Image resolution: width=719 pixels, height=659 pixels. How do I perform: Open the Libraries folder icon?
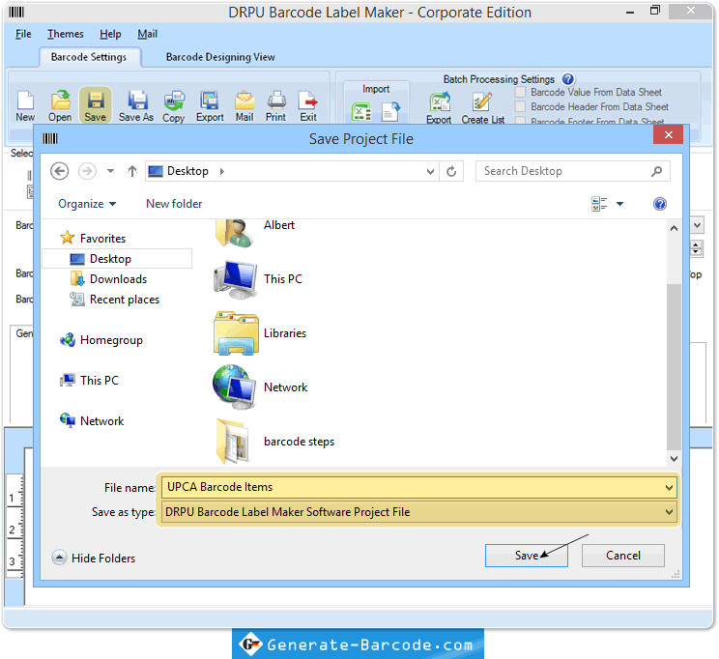click(x=236, y=333)
